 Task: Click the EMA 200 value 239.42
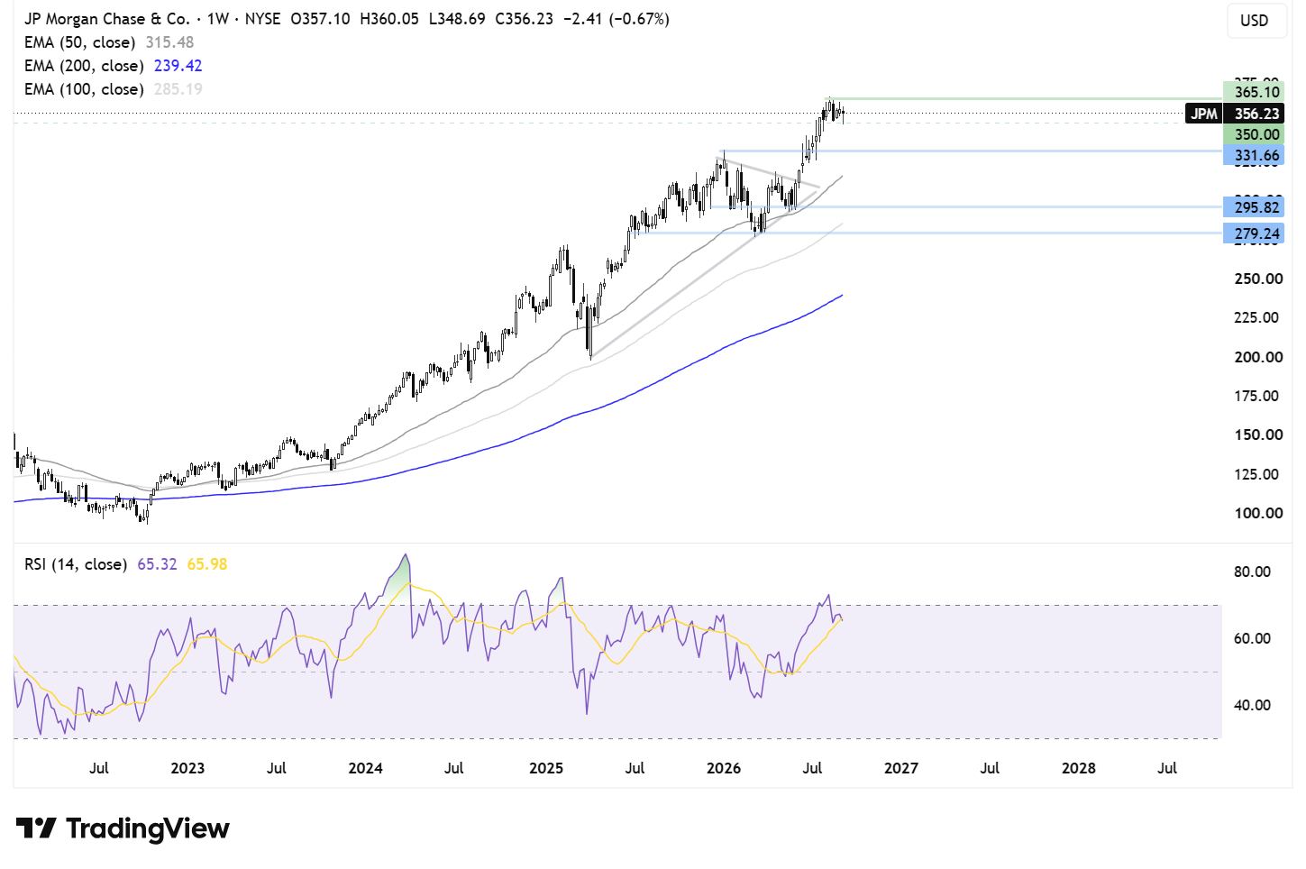coord(178,66)
